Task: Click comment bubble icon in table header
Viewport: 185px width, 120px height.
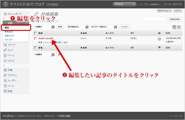Action: pyautogui.click(x=159, y=33)
